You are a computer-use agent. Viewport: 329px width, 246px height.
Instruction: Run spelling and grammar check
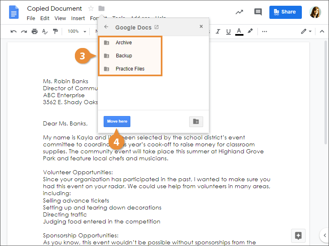click(x=45, y=32)
